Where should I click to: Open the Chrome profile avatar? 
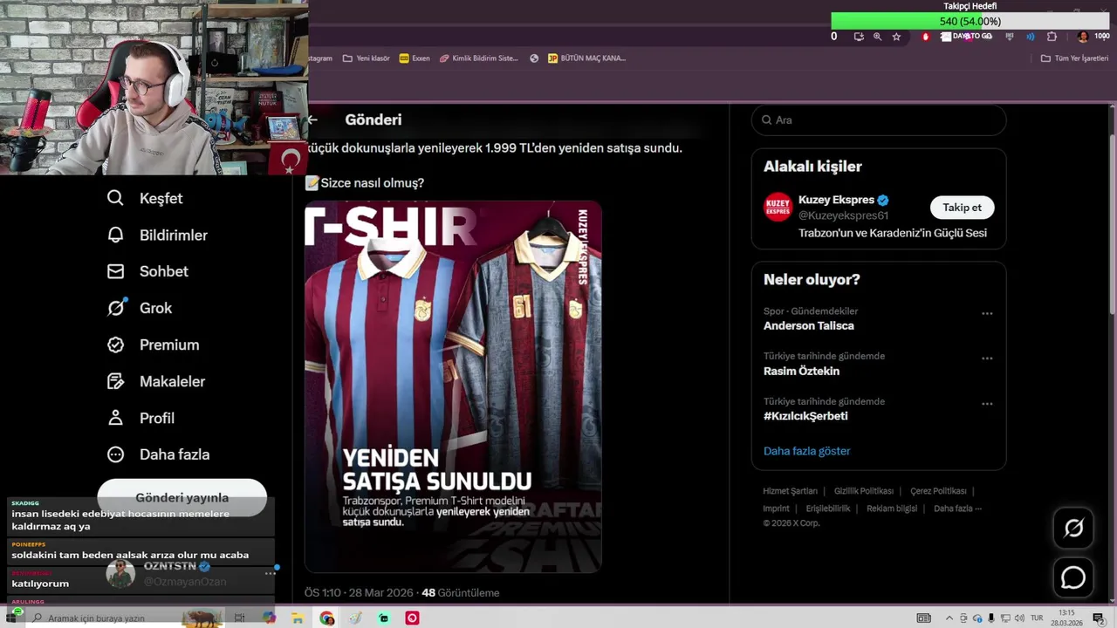click(x=1083, y=37)
